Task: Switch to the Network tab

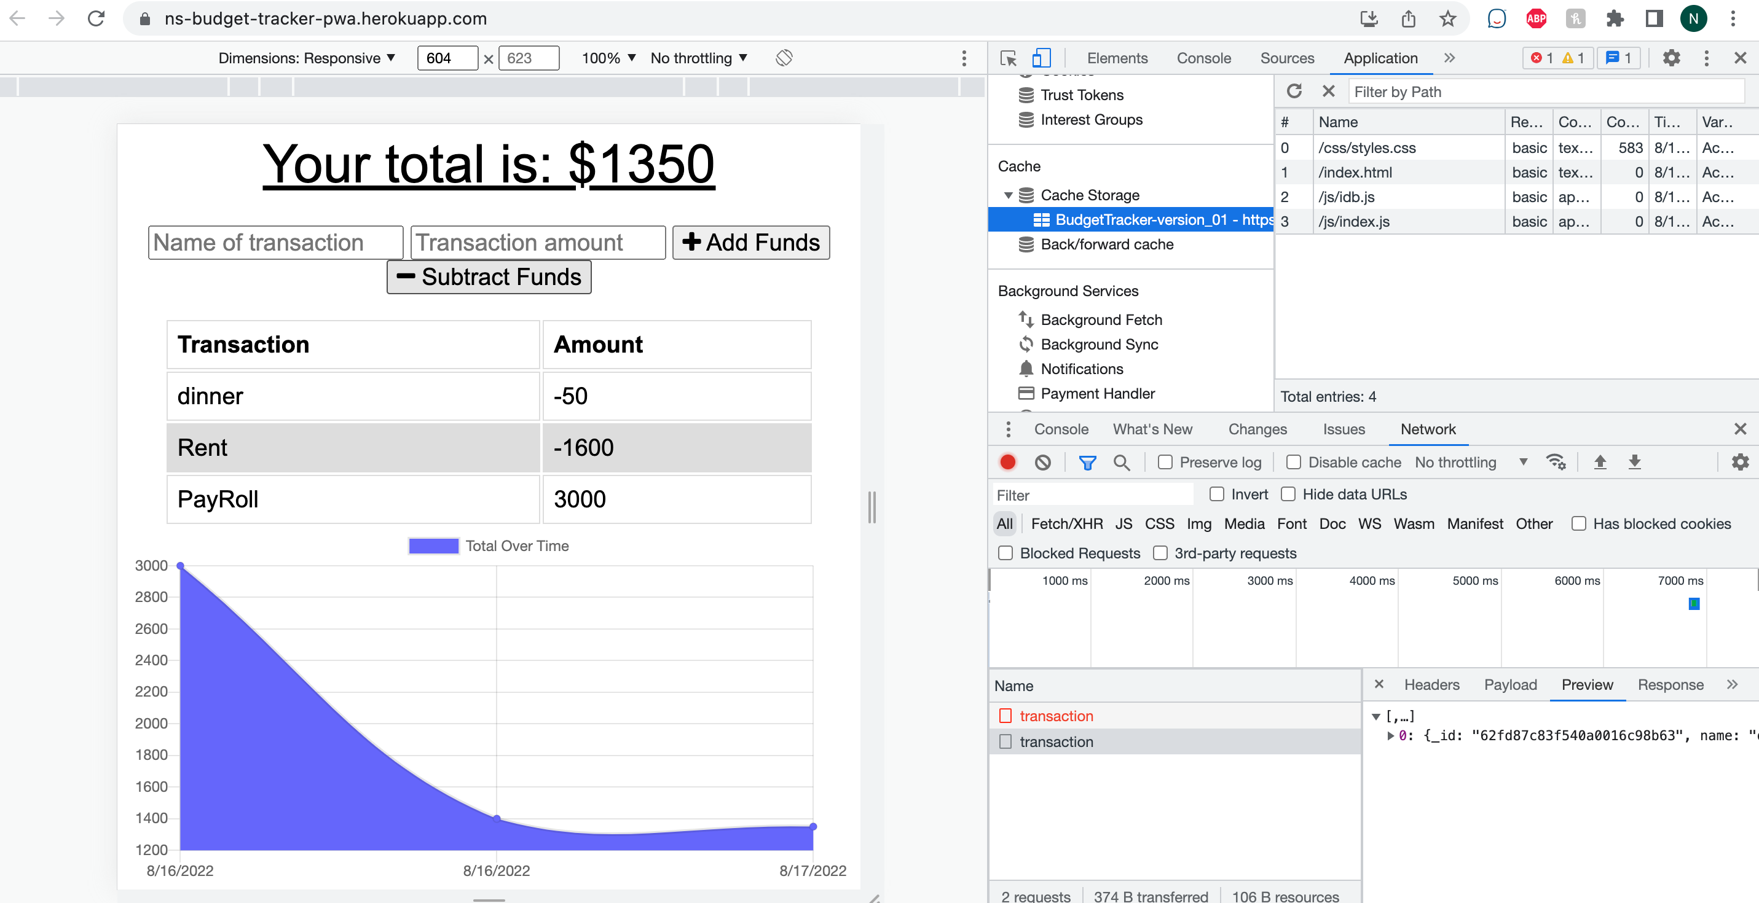Action: (x=1428, y=429)
